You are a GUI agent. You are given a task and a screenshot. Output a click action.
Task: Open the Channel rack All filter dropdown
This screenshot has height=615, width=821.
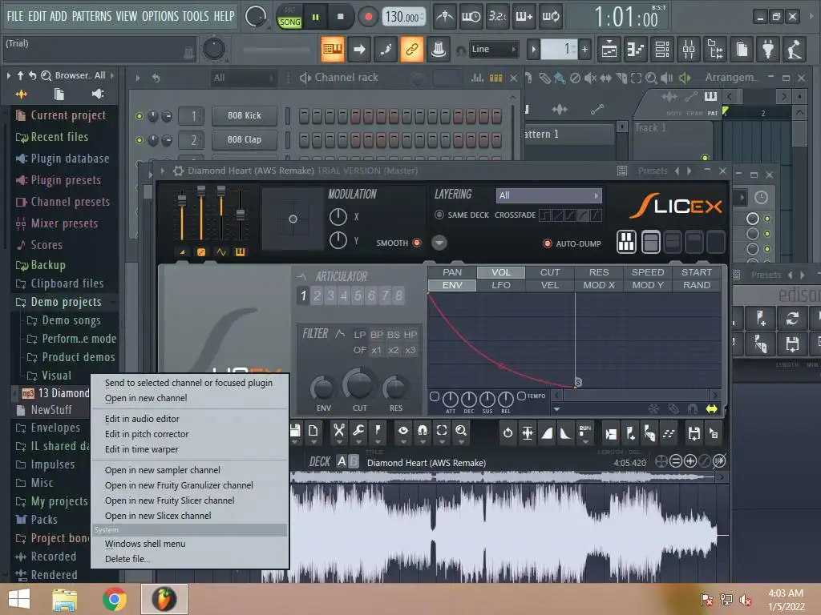(243, 78)
